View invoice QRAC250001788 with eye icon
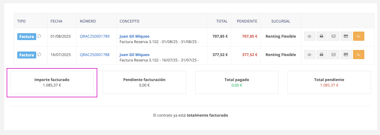The width and height of the screenshot is (380, 135). (x=310, y=55)
